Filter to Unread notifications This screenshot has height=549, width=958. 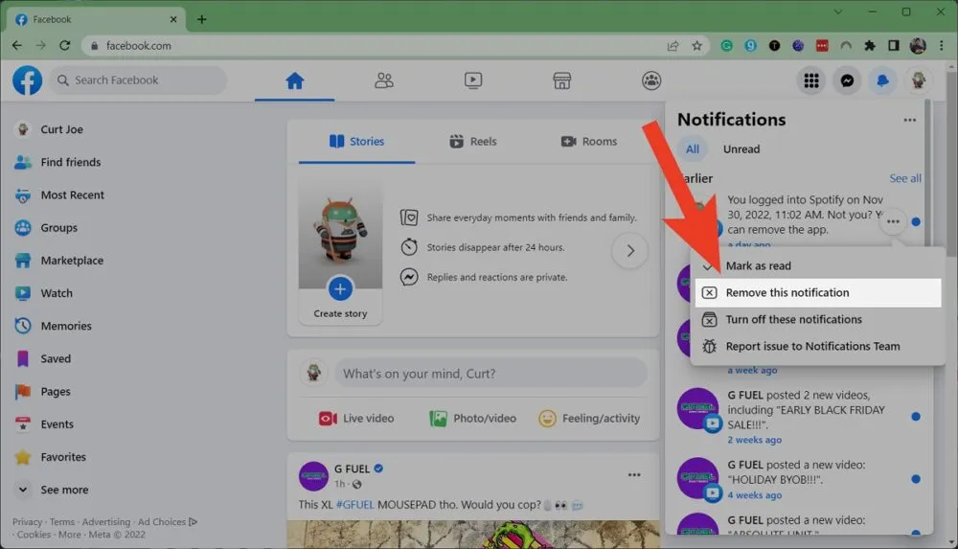pos(741,149)
